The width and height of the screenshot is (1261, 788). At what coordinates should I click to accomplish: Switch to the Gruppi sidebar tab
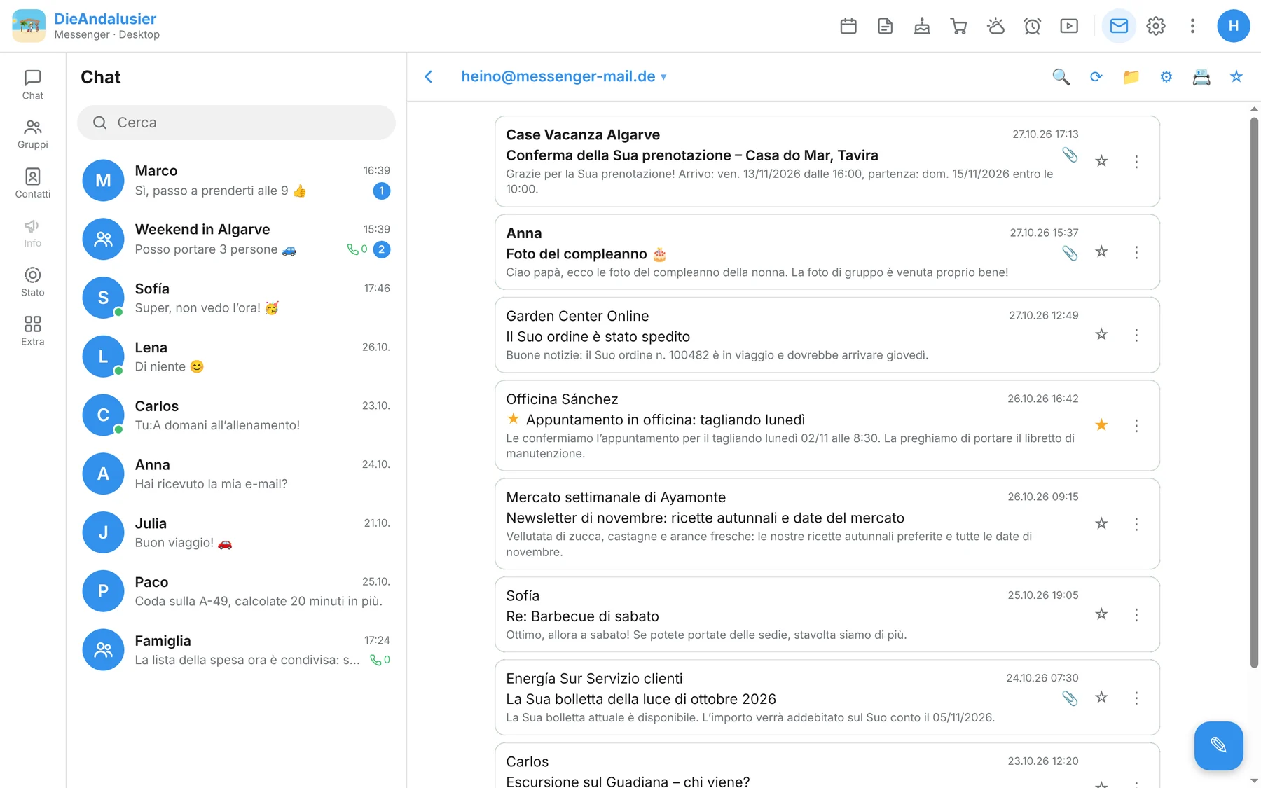click(x=33, y=134)
